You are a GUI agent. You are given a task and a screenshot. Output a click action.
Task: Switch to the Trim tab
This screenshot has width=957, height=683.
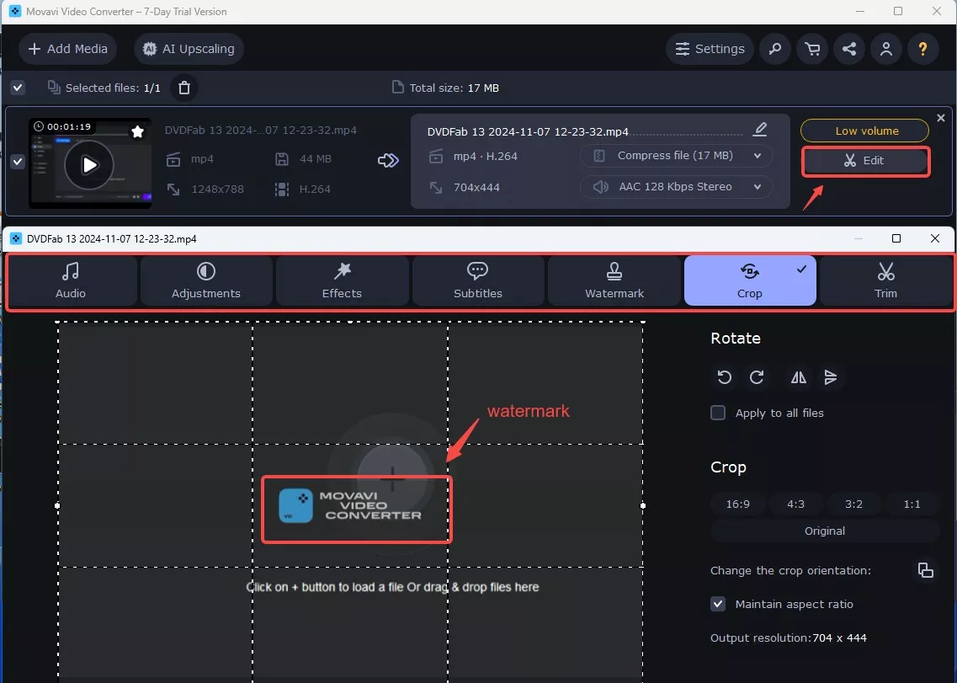pos(885,280)
